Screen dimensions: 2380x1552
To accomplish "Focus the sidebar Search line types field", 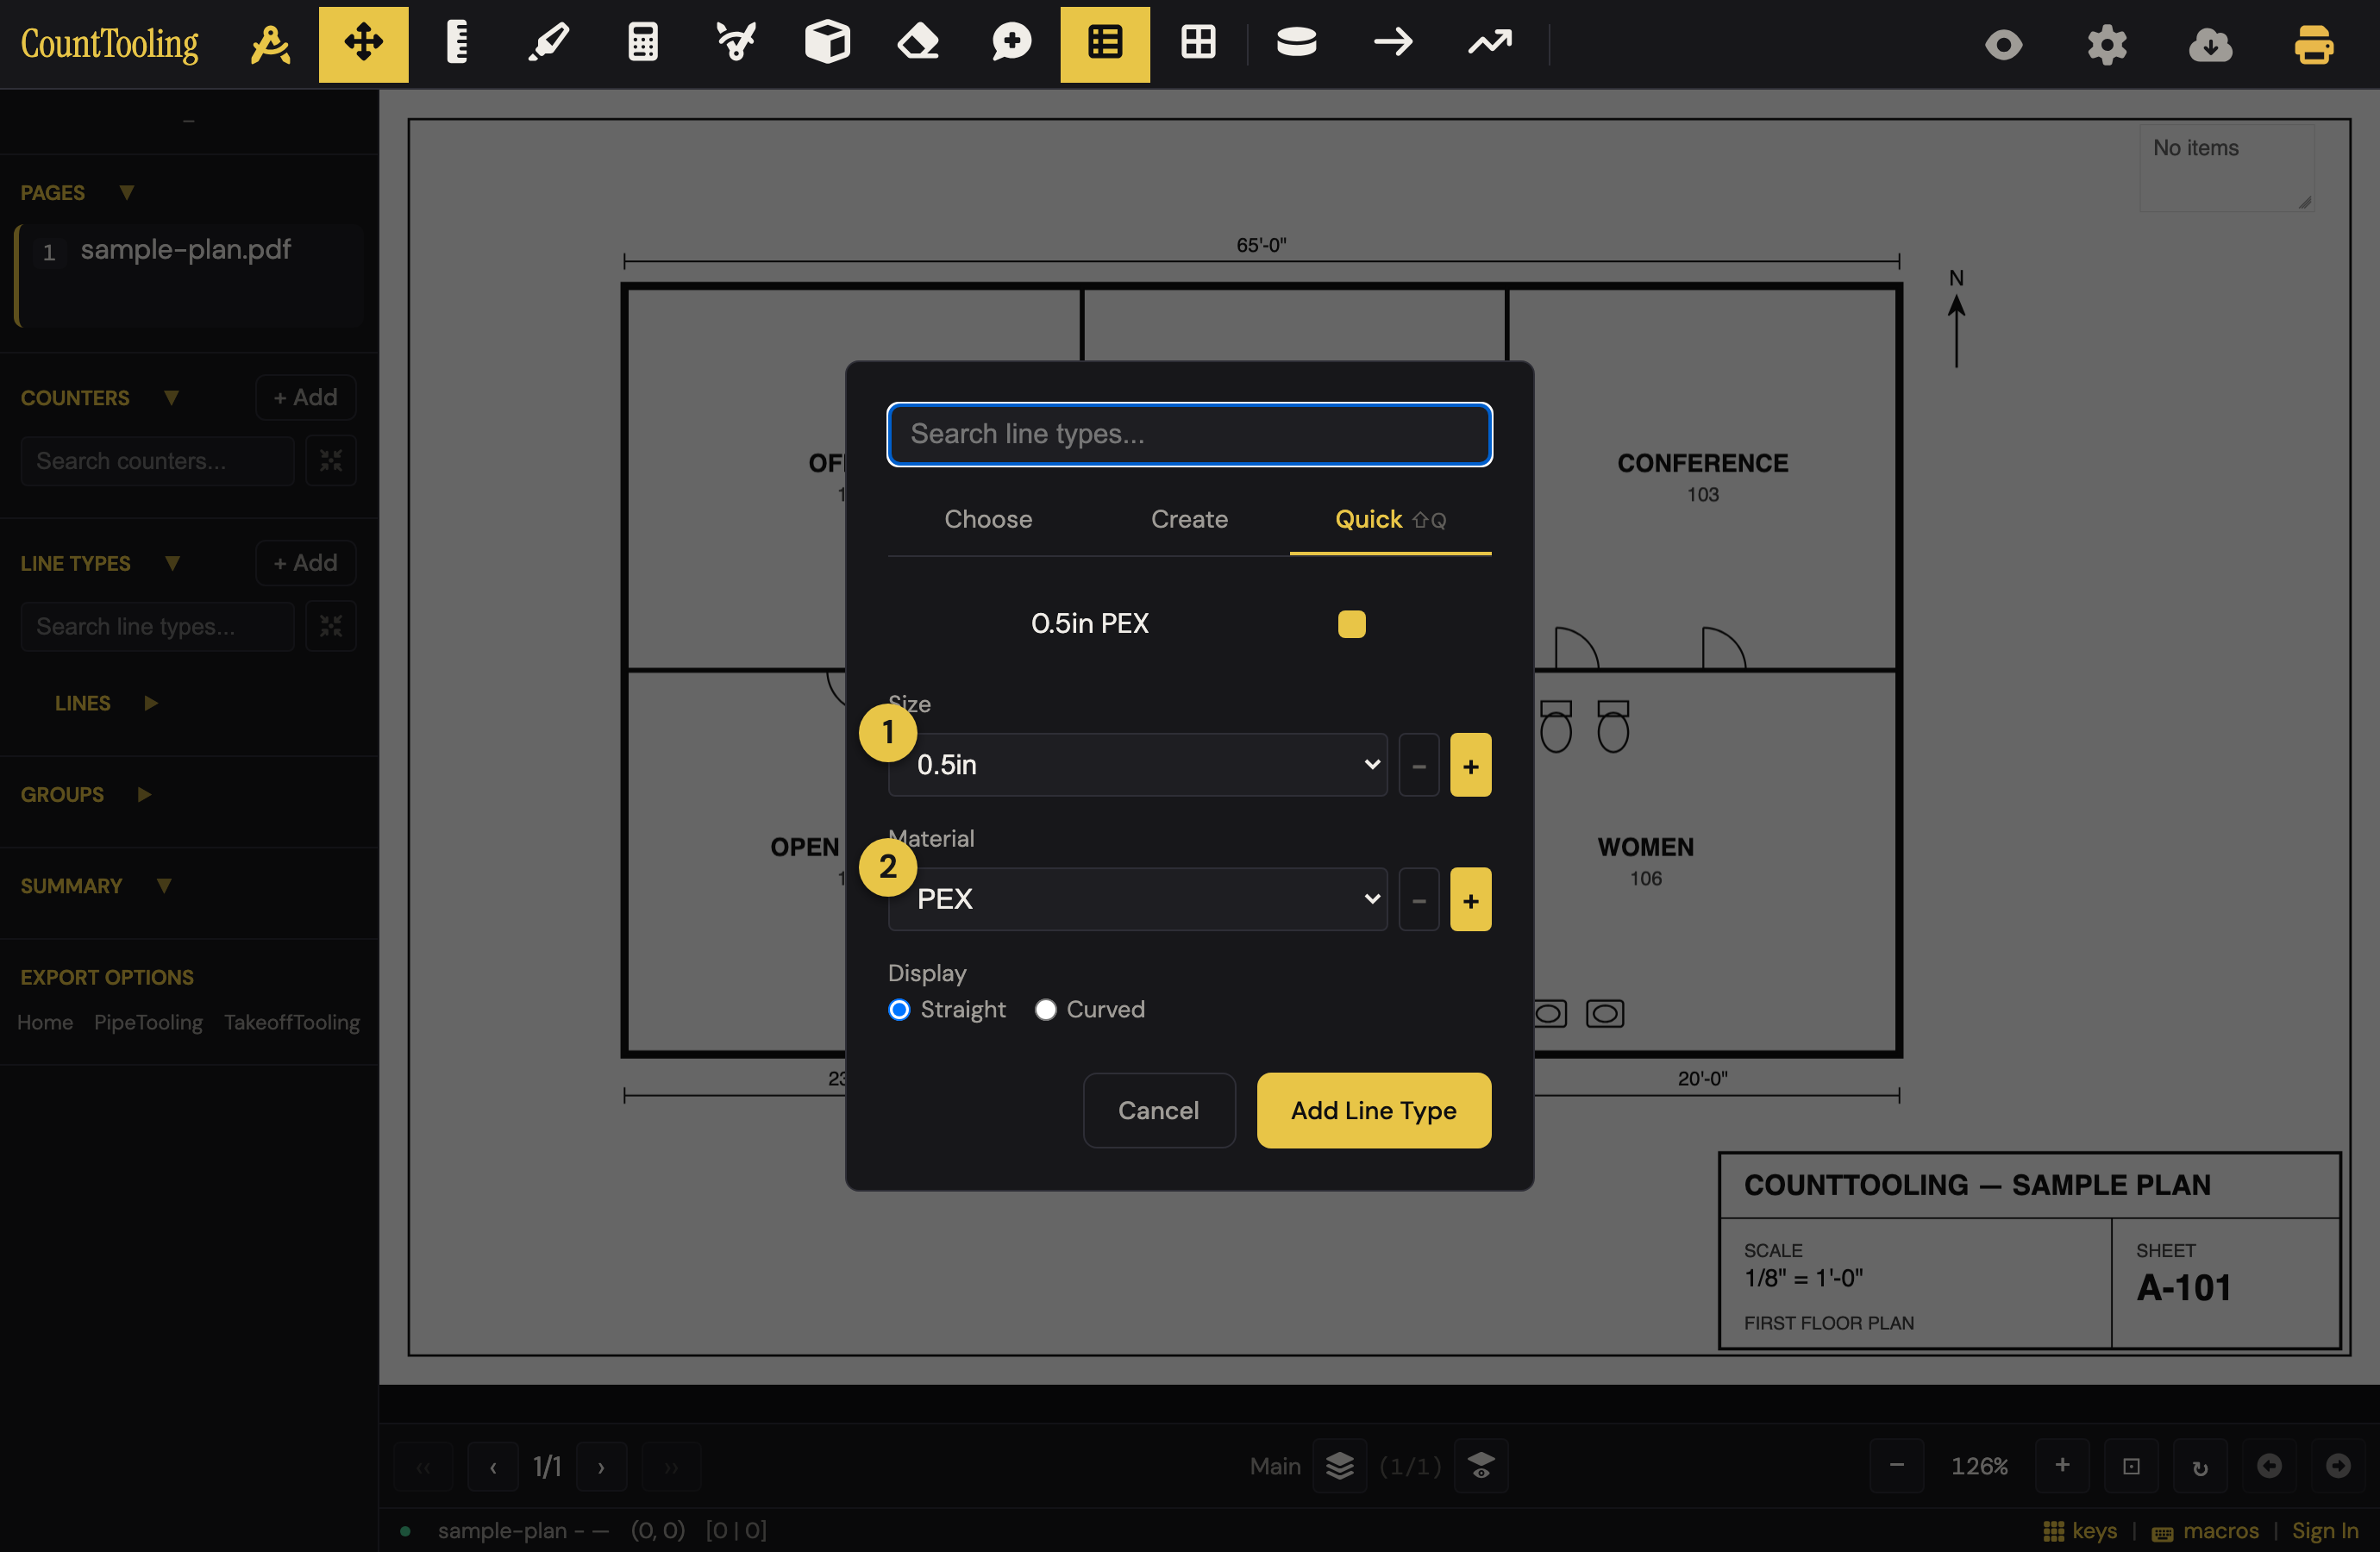I will coord(157,626).
